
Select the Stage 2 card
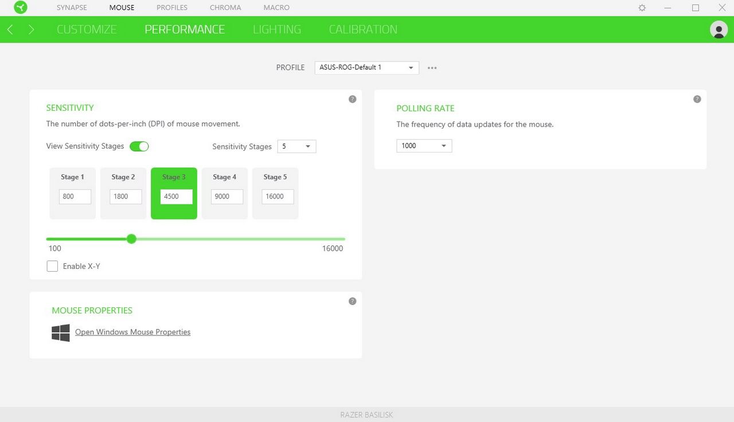point(123,193)
